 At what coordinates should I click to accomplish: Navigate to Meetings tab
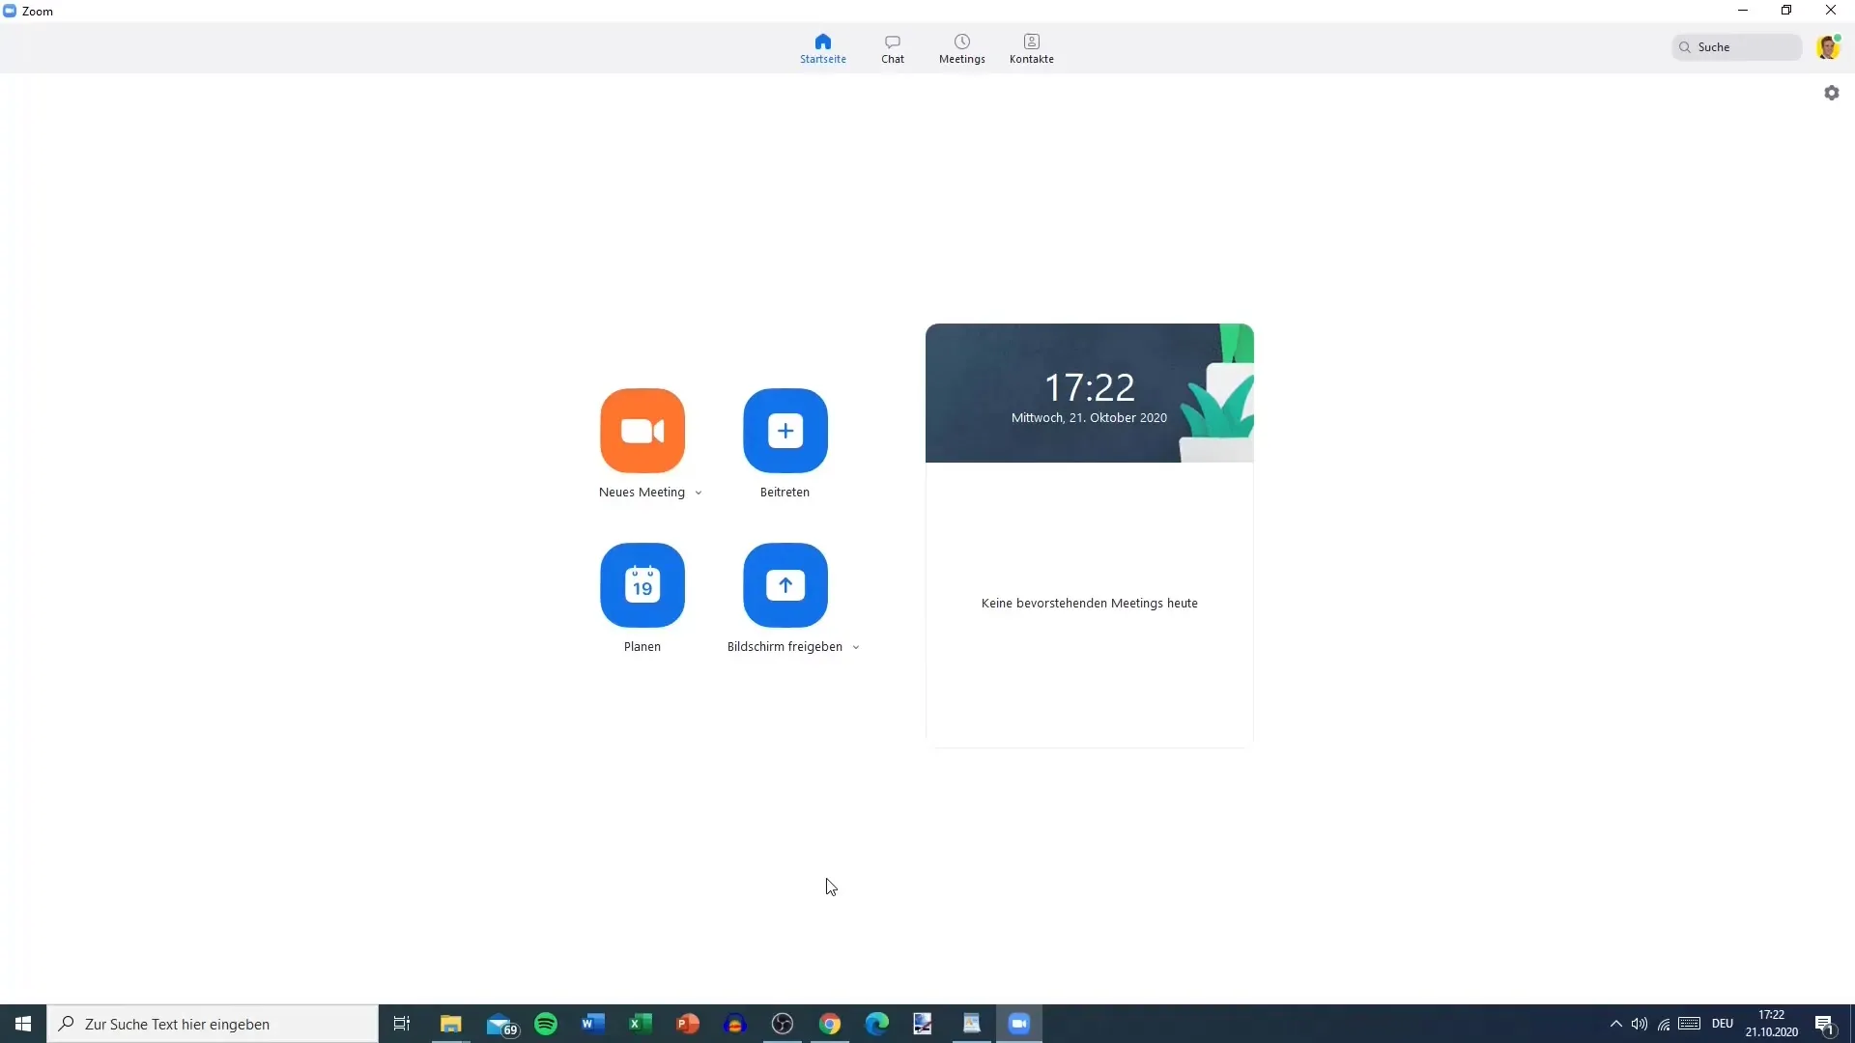coord(962,47)
